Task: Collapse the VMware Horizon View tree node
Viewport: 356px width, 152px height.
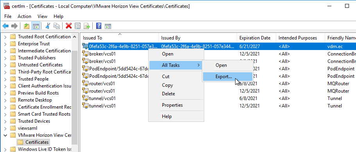Action: pyautogui.click(x=5, y=135)
